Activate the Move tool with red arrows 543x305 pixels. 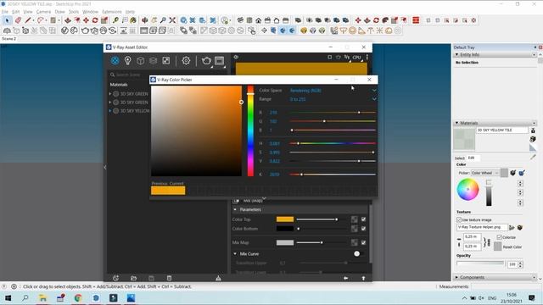86,20
